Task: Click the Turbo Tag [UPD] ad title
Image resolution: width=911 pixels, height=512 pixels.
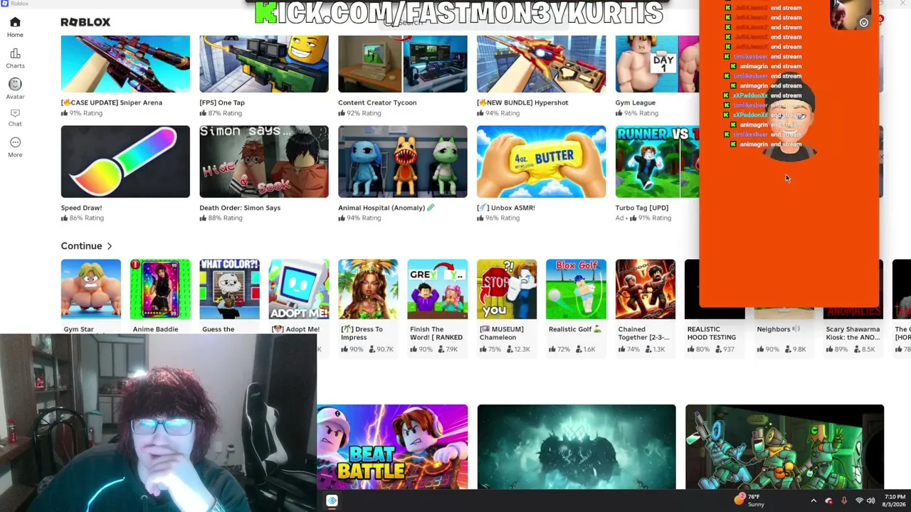Action: pyautogui.click(x=642, y=208)
